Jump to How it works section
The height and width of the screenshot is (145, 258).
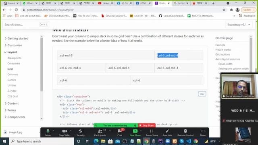223,50
